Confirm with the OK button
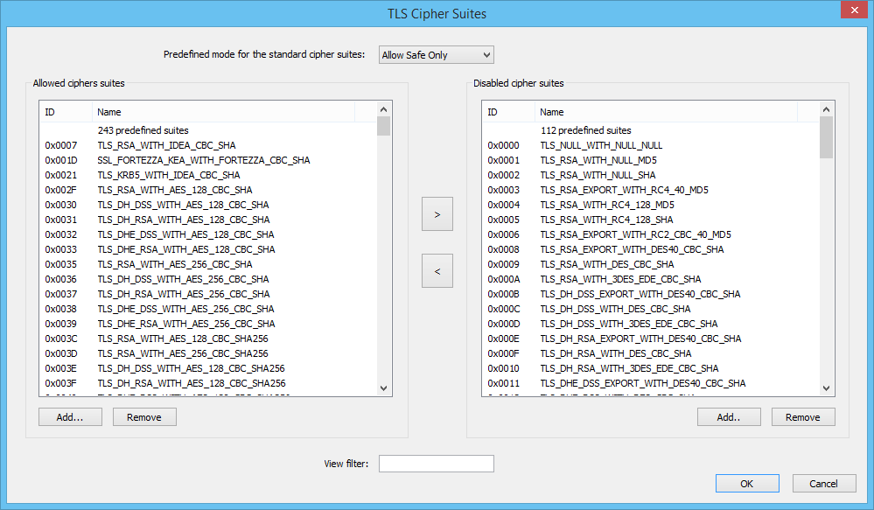Viewport: 874px width, 510px height. tap(747, 483)
